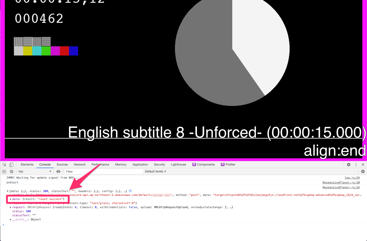The width and height of the screenshot is (367, 241).
Task: Create a live expression with the eye icon
Action: pyautogui.click(x=58, y=171)
